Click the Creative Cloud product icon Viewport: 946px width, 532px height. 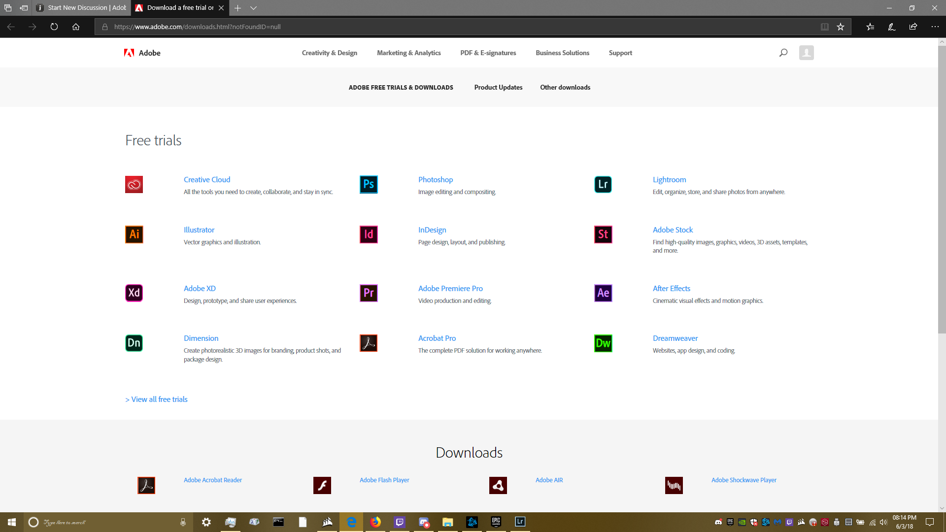[134, 185]
